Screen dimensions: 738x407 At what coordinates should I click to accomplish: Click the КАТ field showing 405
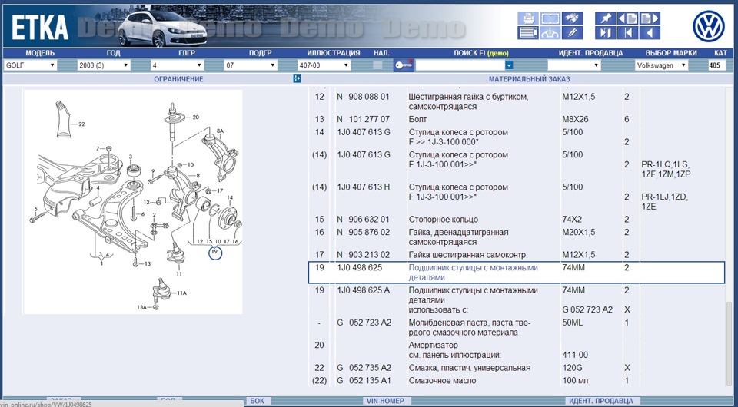click(x=716, y=65)
